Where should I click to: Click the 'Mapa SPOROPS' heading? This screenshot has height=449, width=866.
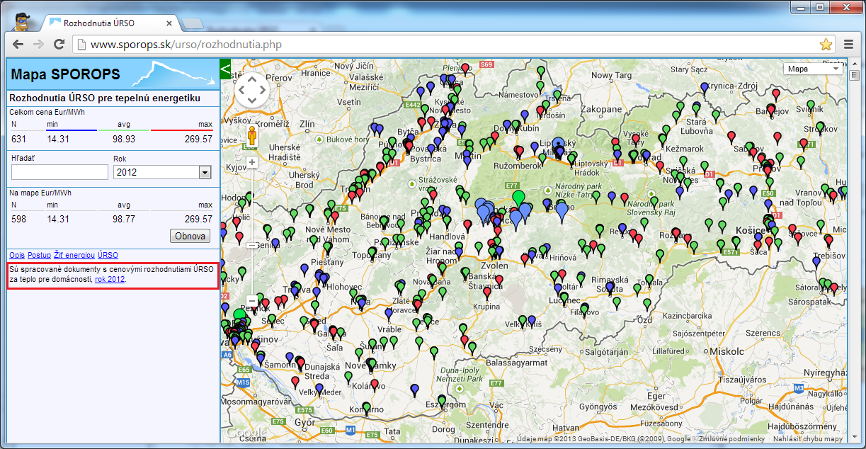(66, 74)
